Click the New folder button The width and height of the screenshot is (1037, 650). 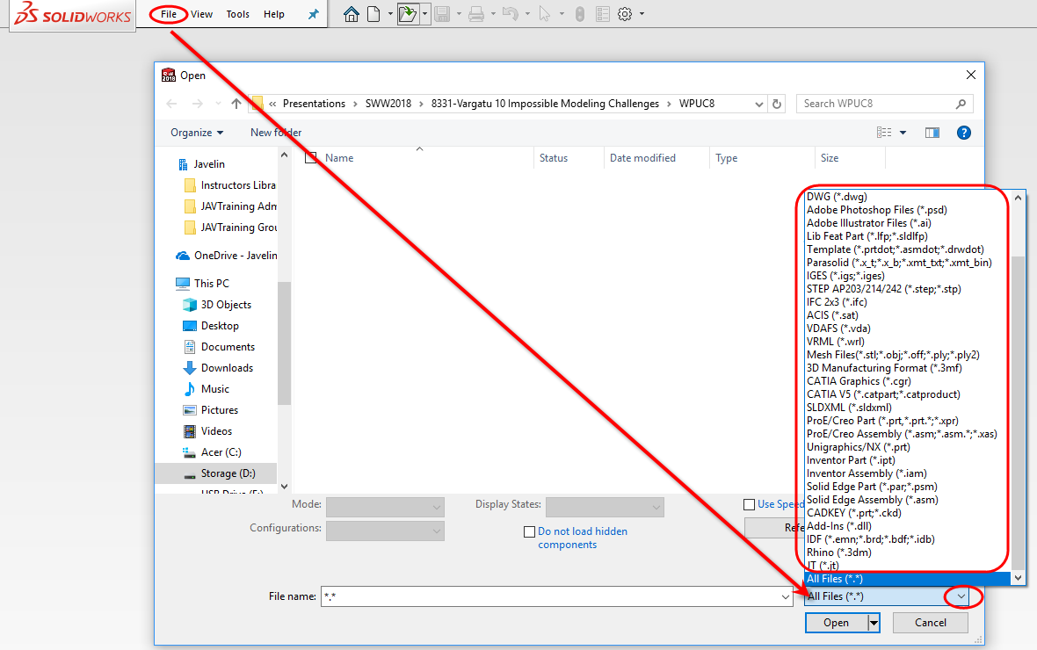pyautogui.click(x=276, y=133)
